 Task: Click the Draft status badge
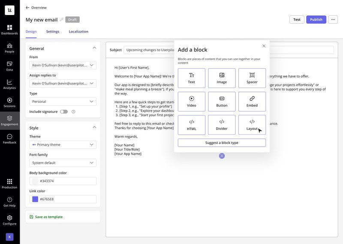[72, 19]
